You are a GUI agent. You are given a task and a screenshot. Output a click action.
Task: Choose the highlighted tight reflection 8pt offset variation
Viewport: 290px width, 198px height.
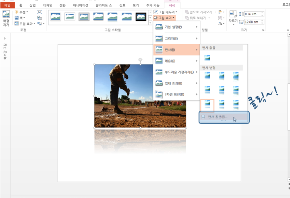pyautogui.click(x=207, y=105)
